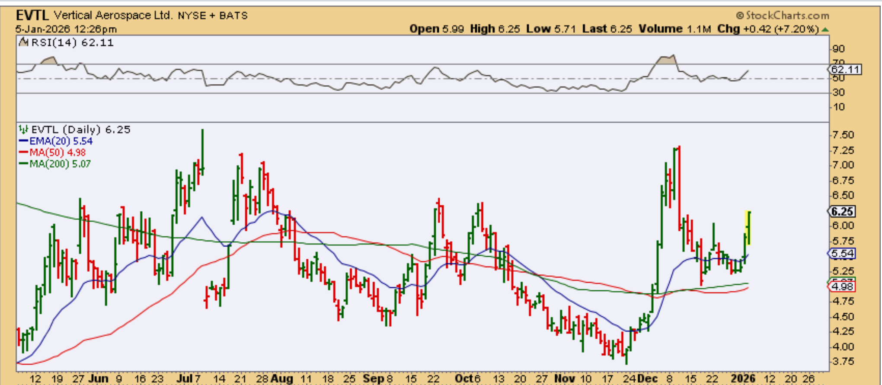Click the timestamp 5-Jan-2026 12:26pm

(66, 29)
